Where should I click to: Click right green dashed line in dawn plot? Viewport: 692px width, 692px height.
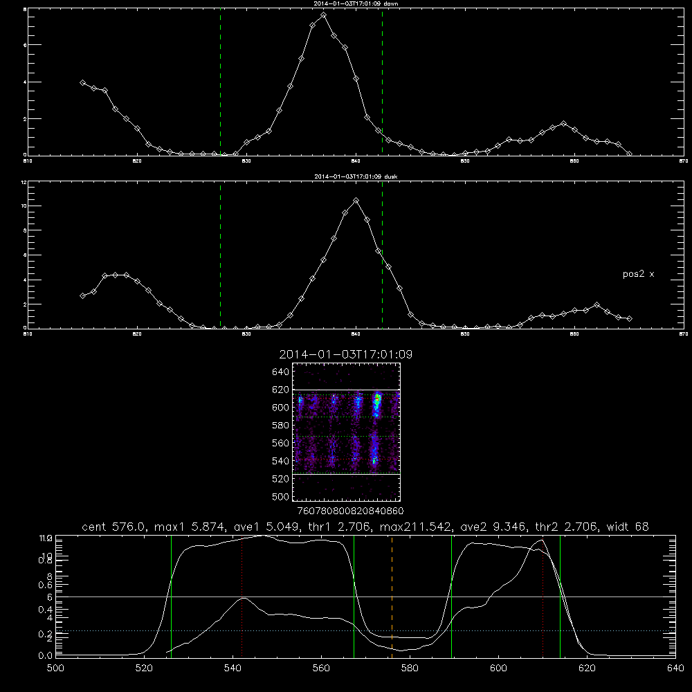pyautogui.click(x=382, y=82)
